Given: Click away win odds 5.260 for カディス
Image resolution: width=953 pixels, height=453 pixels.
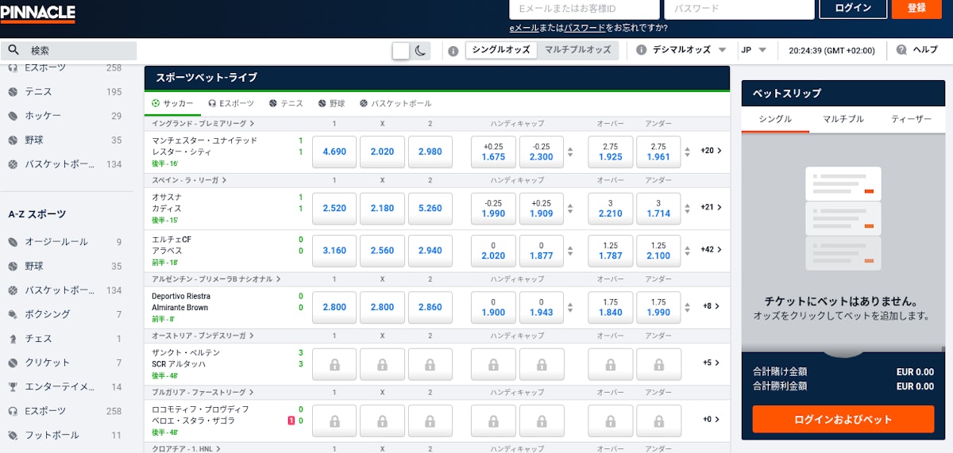Looking at the screenshot, I should 430,208.
